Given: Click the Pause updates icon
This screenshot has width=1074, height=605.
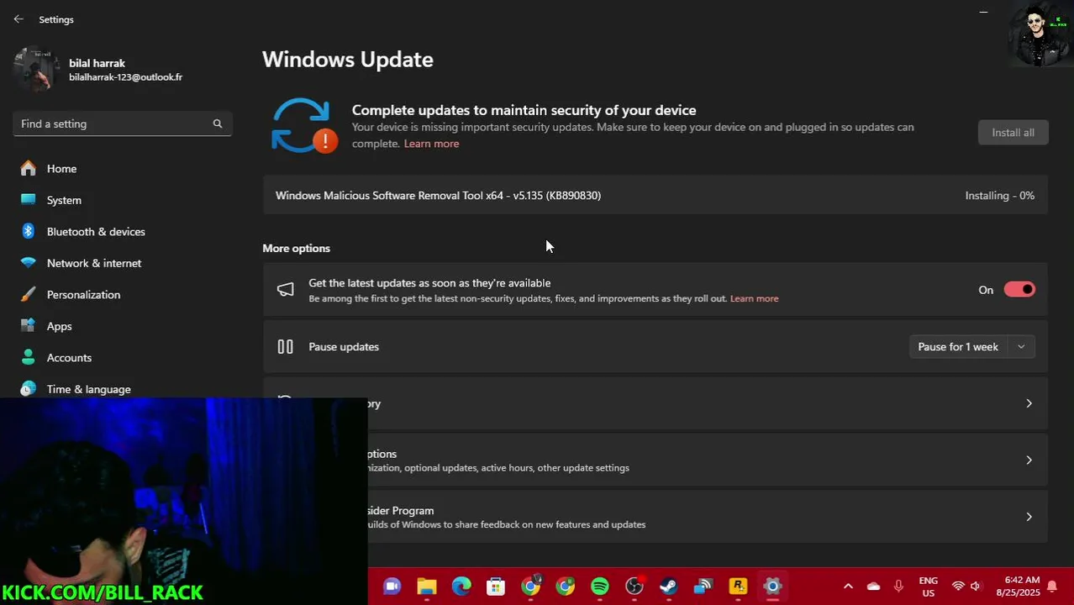Looking at the screenshot, I should point(286,347).
